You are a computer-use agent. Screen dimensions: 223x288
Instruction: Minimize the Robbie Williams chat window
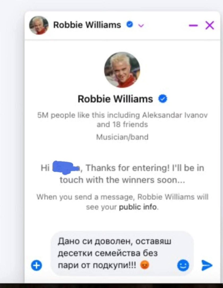(193, 25)
